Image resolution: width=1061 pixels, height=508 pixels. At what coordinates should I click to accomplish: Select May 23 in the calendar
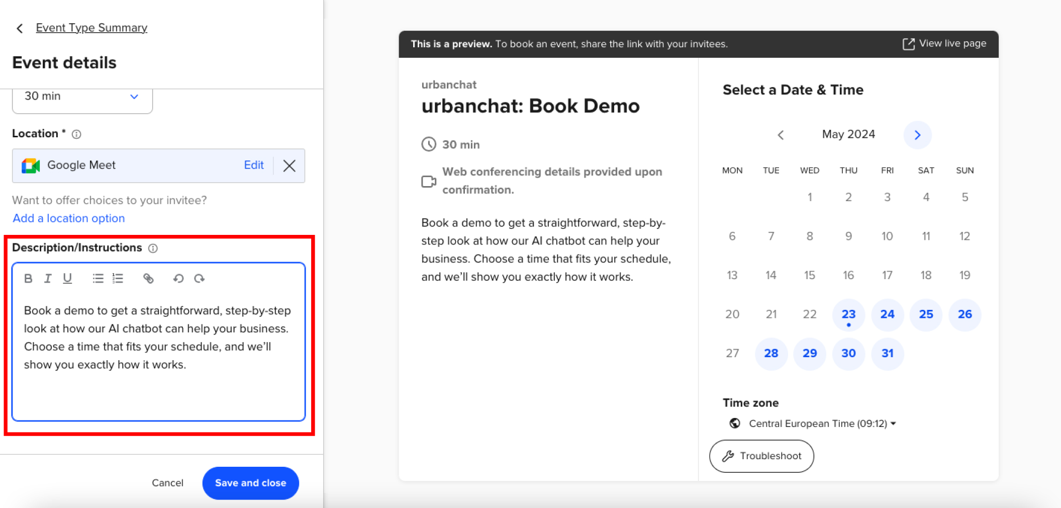(x=848, y=315)
